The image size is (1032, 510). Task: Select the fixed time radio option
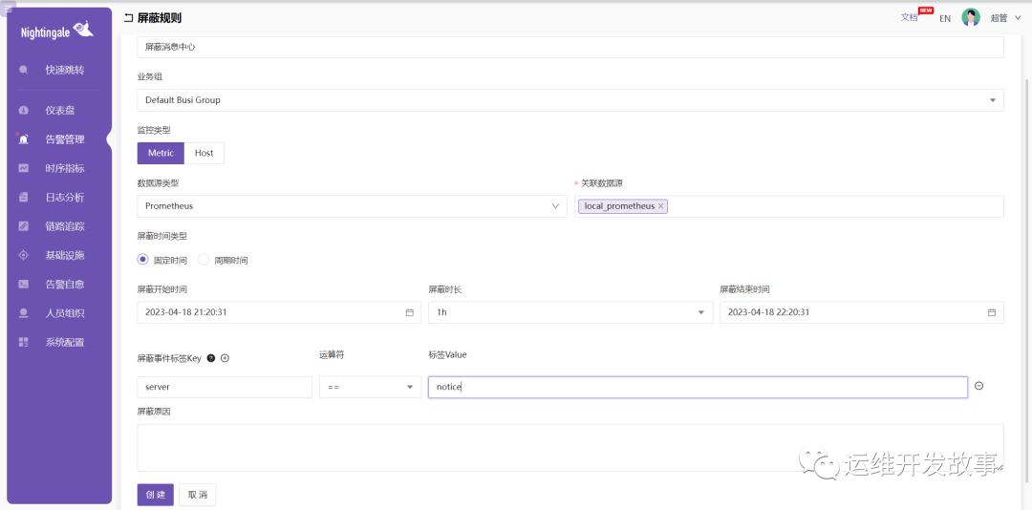coord(143,259)
